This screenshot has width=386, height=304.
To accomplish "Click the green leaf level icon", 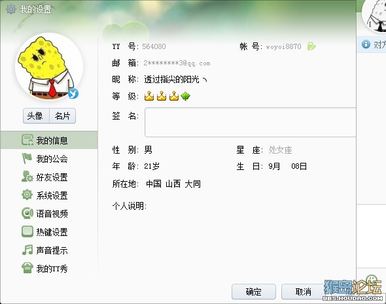I will click(185, 96).
